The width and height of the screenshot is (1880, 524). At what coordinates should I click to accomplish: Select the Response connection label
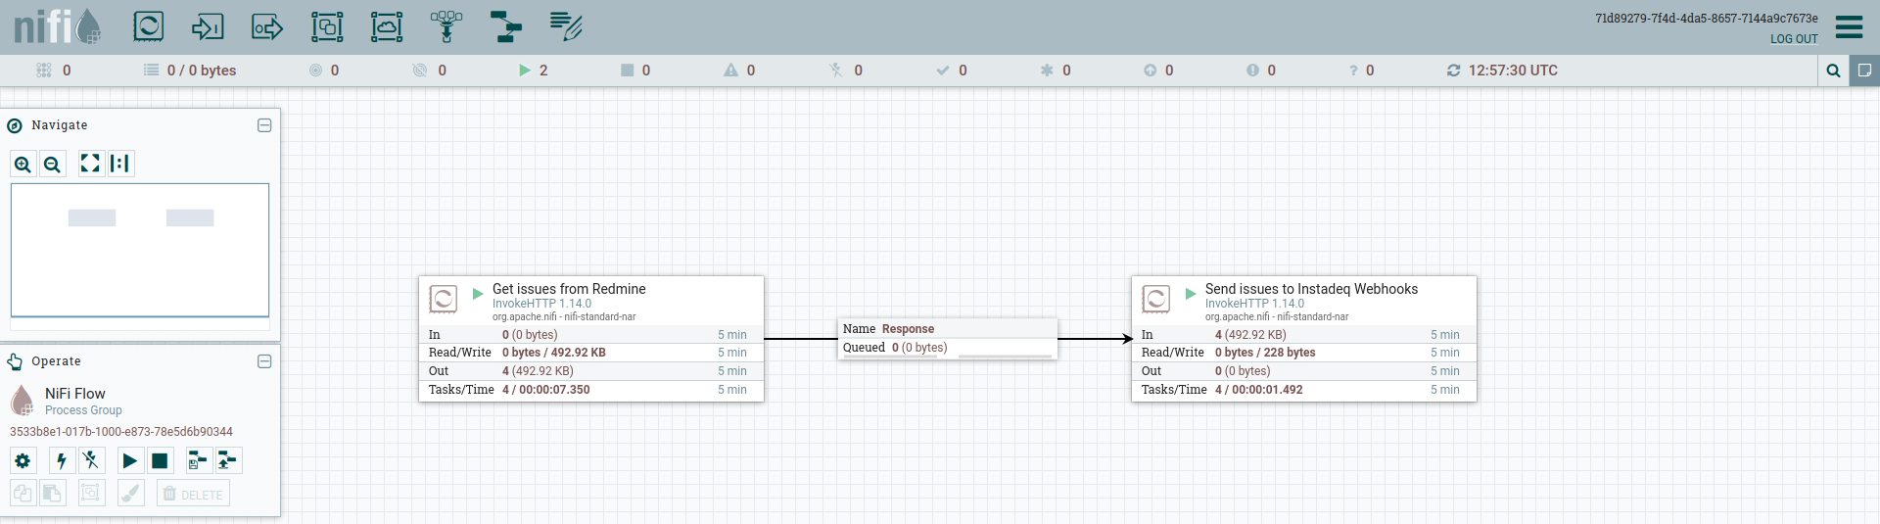(948, 339)
